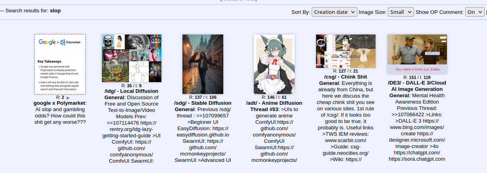Click the google x Polymarket thread title
487x173 pixels.
60,103
